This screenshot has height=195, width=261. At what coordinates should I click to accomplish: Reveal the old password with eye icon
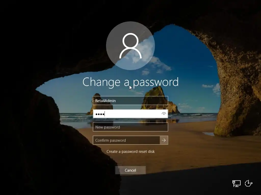click(164, 114)
